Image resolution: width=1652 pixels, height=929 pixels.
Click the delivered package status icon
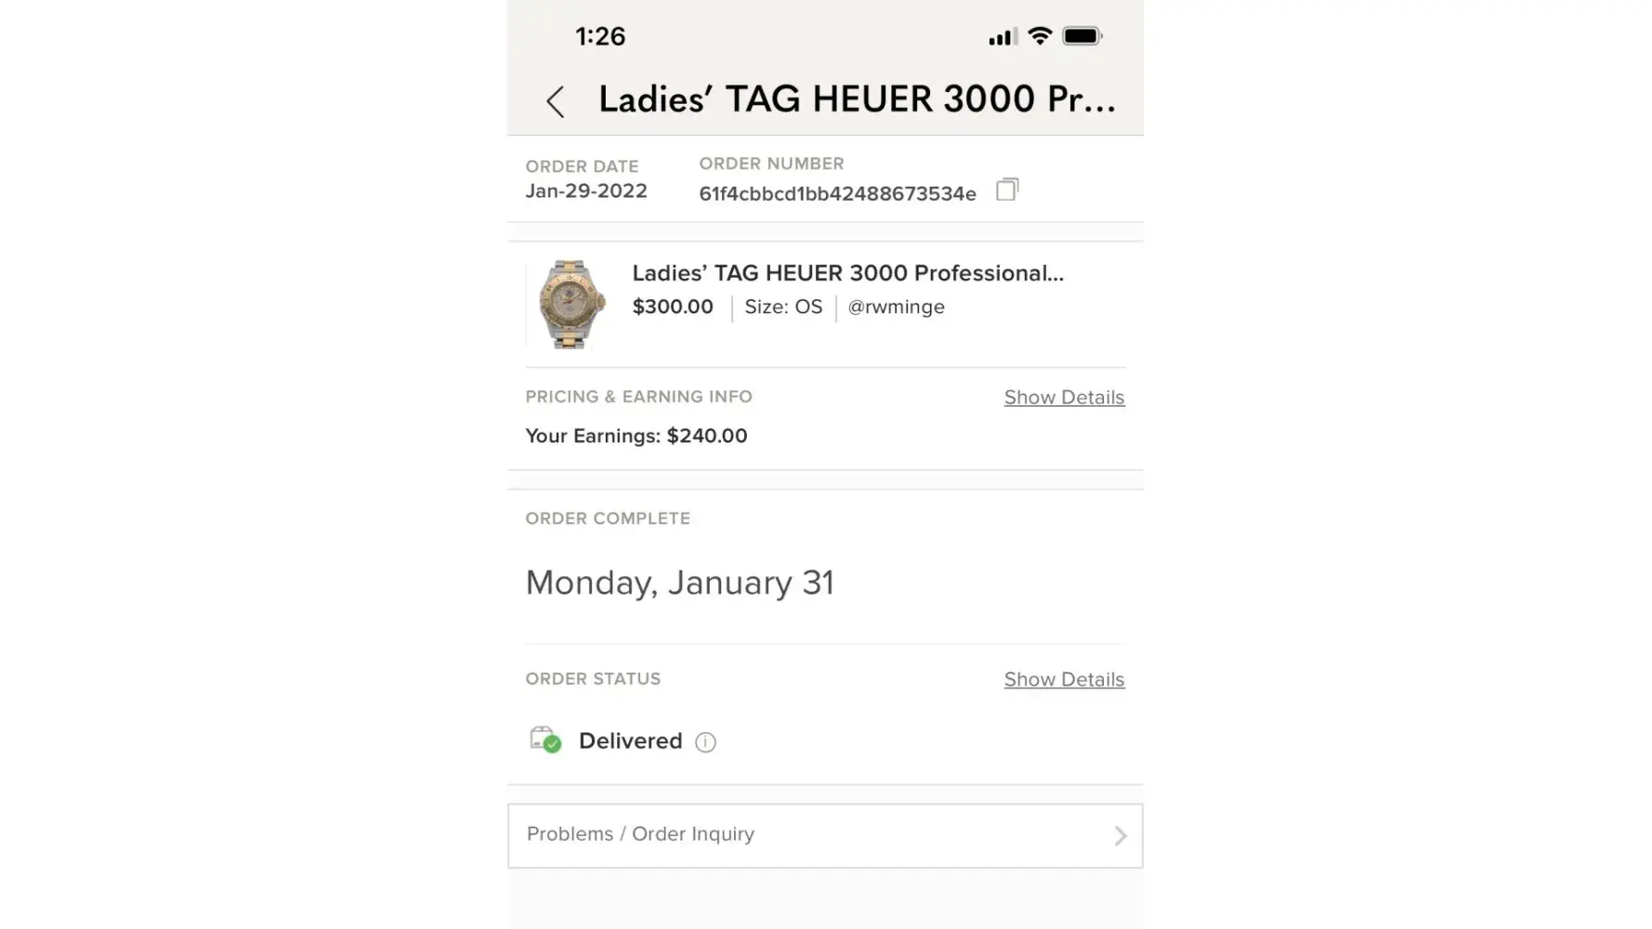pos(545,740)
